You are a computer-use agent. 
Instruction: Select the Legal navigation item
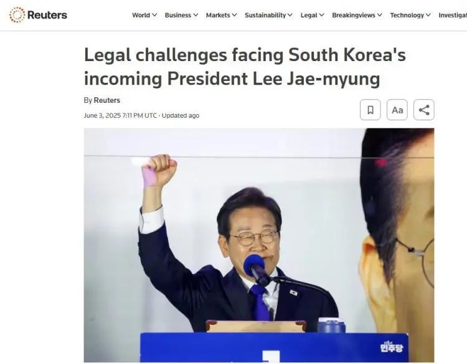click(309, 15)
